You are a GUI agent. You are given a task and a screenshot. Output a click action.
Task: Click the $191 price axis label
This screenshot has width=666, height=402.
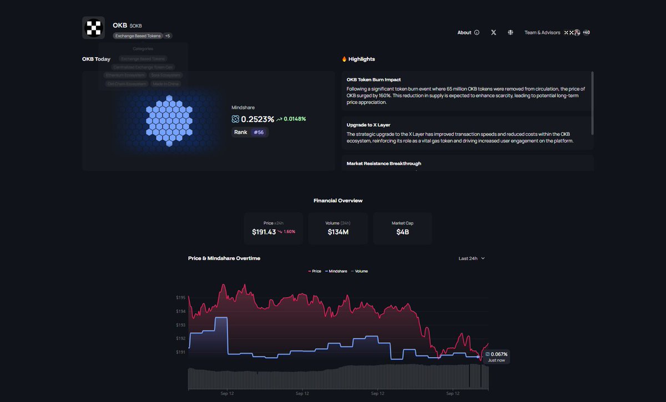pos(181,352)
